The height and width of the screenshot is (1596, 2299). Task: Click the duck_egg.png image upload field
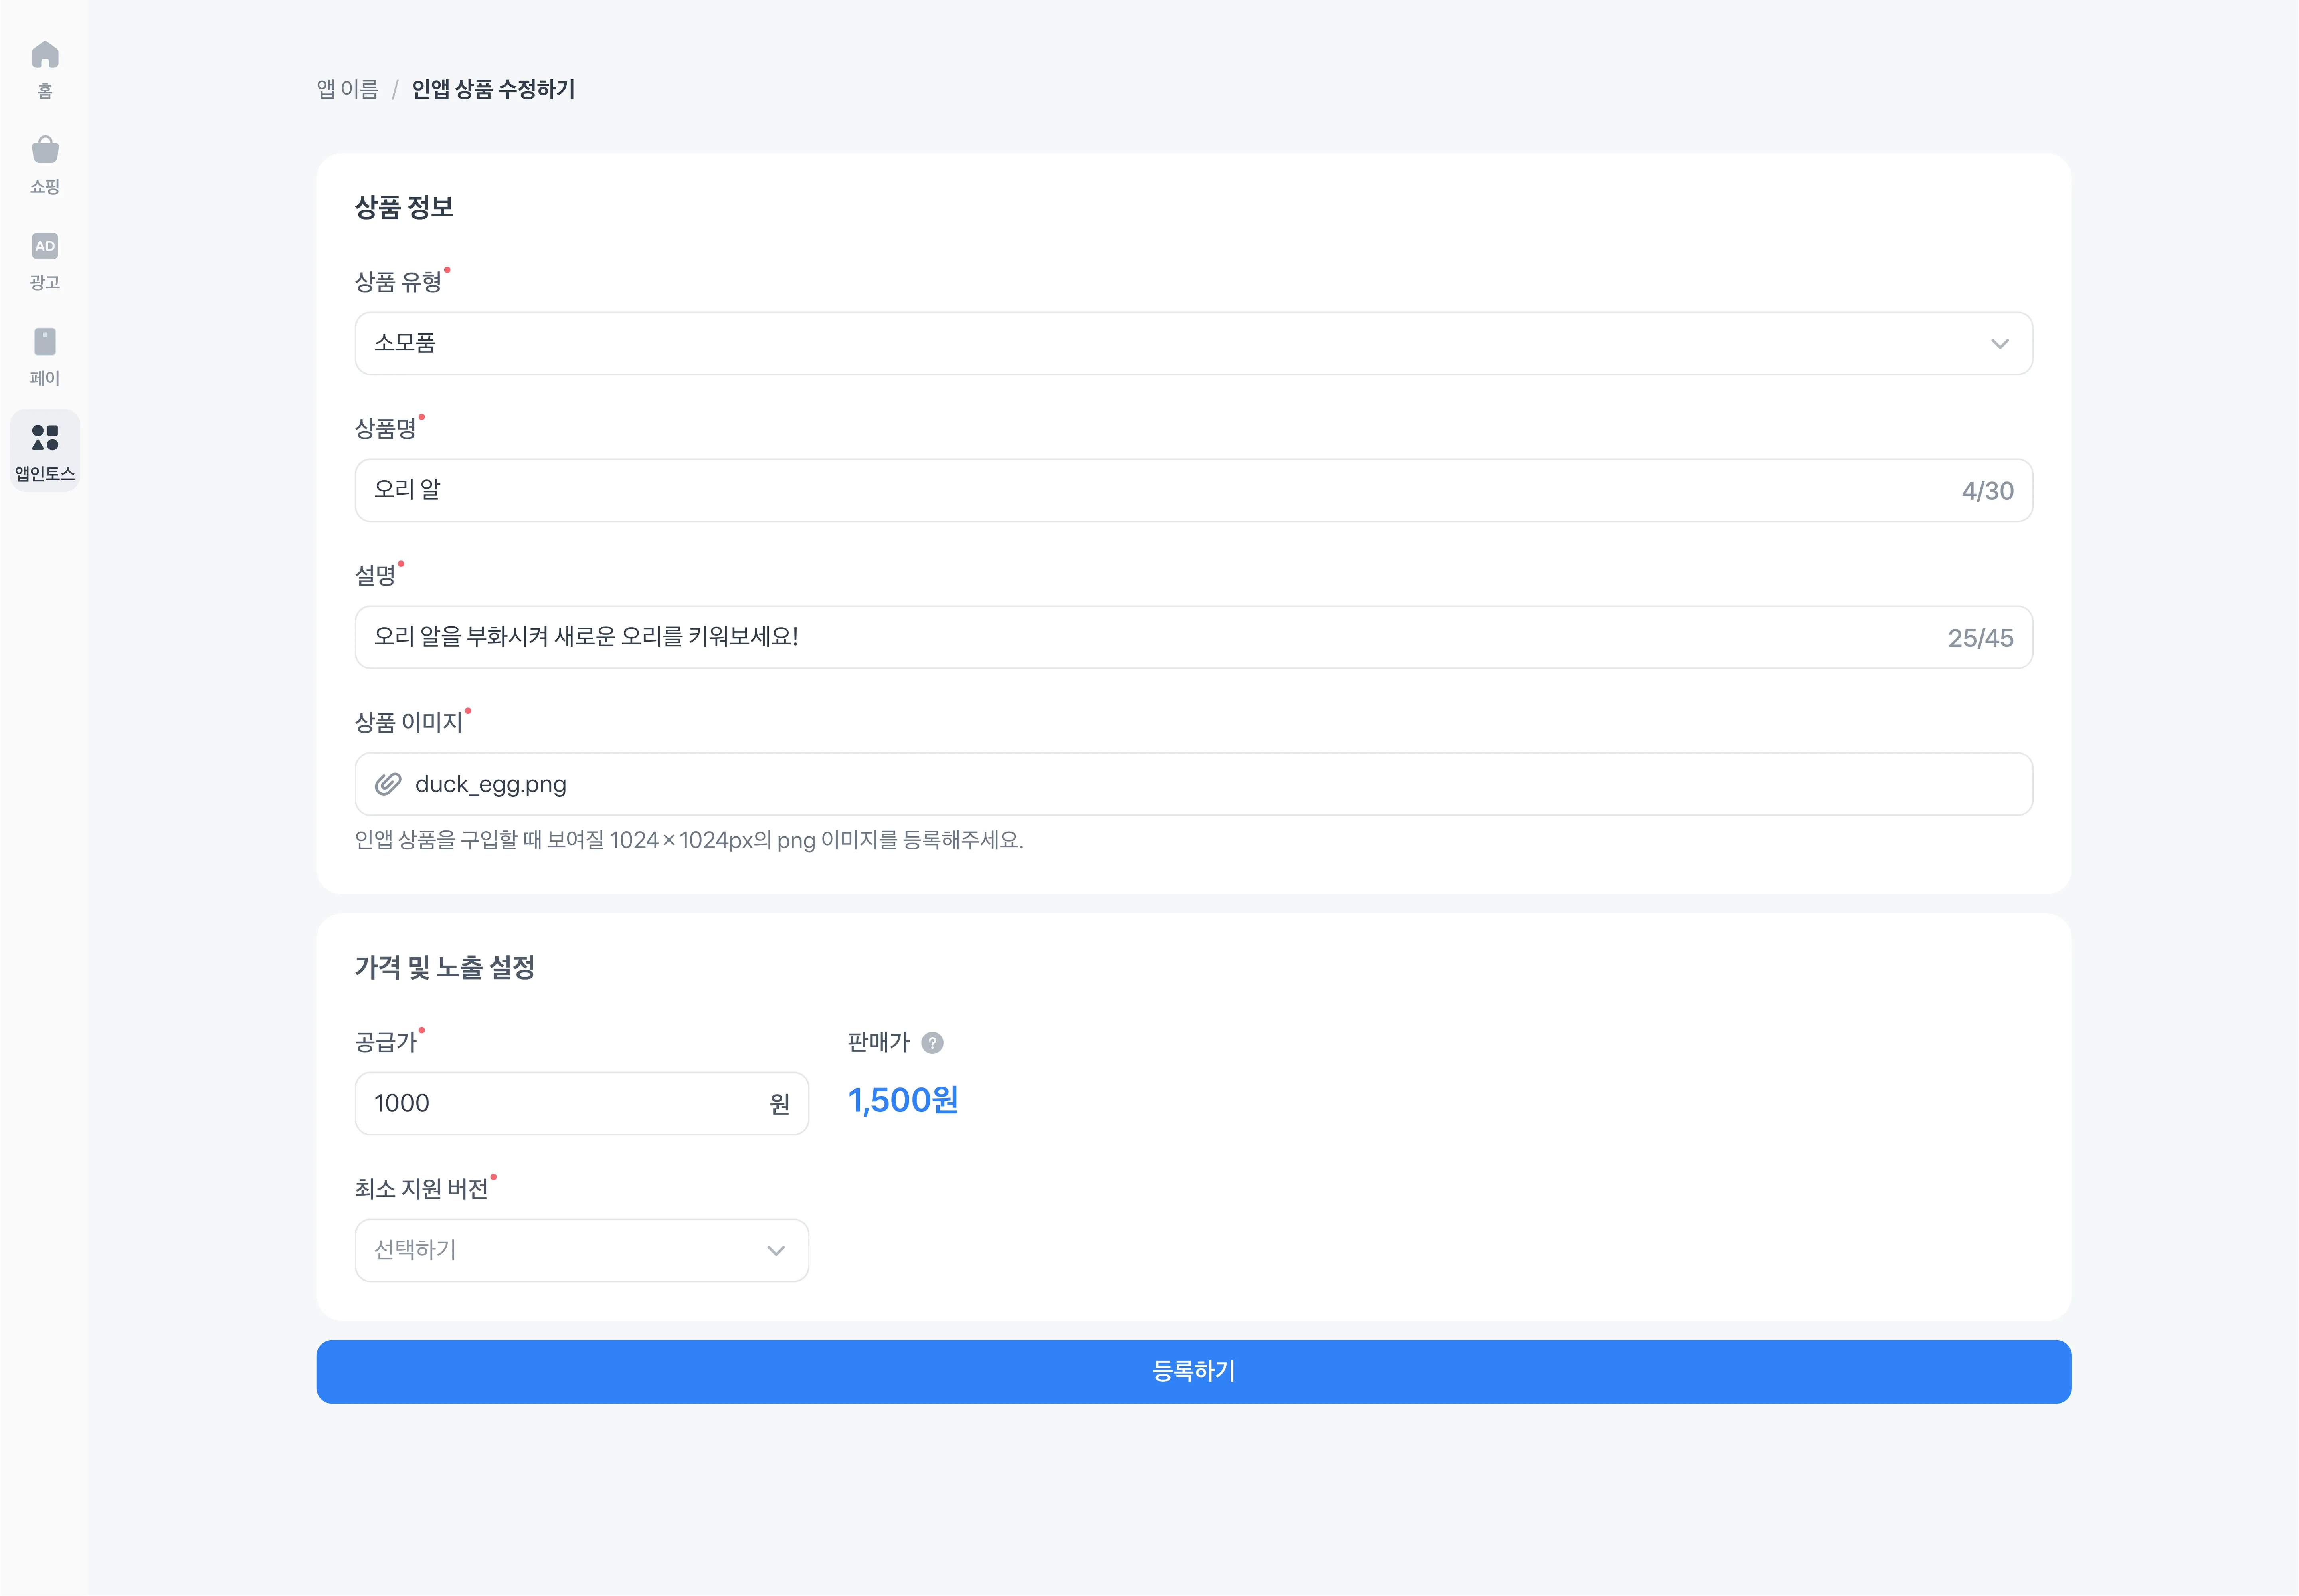coord(1193,784)
